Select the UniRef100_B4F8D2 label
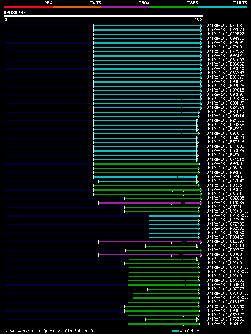Screen dimensions: 251x334 pos(225,146)
